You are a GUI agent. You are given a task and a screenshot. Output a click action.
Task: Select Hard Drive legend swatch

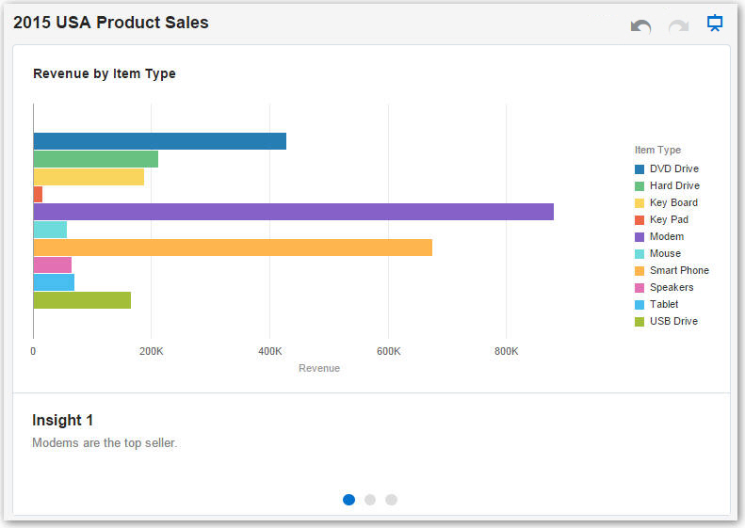click(x=640, y=186)
